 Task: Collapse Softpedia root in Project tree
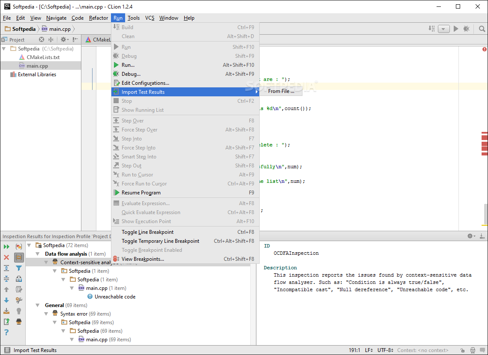click(x=4, y=49)
